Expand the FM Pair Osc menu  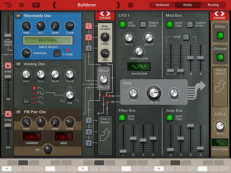[18, 112]
